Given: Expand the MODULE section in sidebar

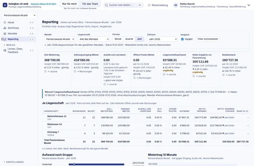Looking at the screenshot, I should 10,45.
